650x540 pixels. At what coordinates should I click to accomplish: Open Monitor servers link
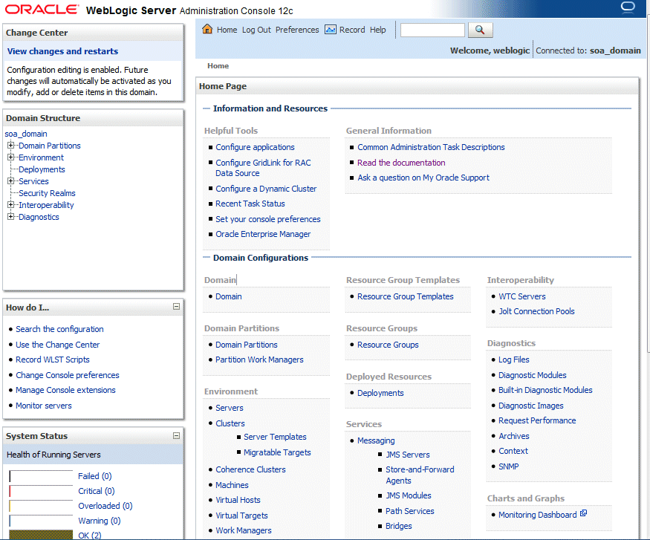(44, 406)
